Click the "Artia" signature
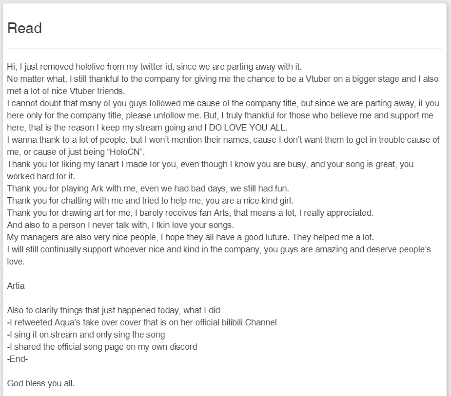This screenshot has height=396, width=451. [x=16, y=286]
